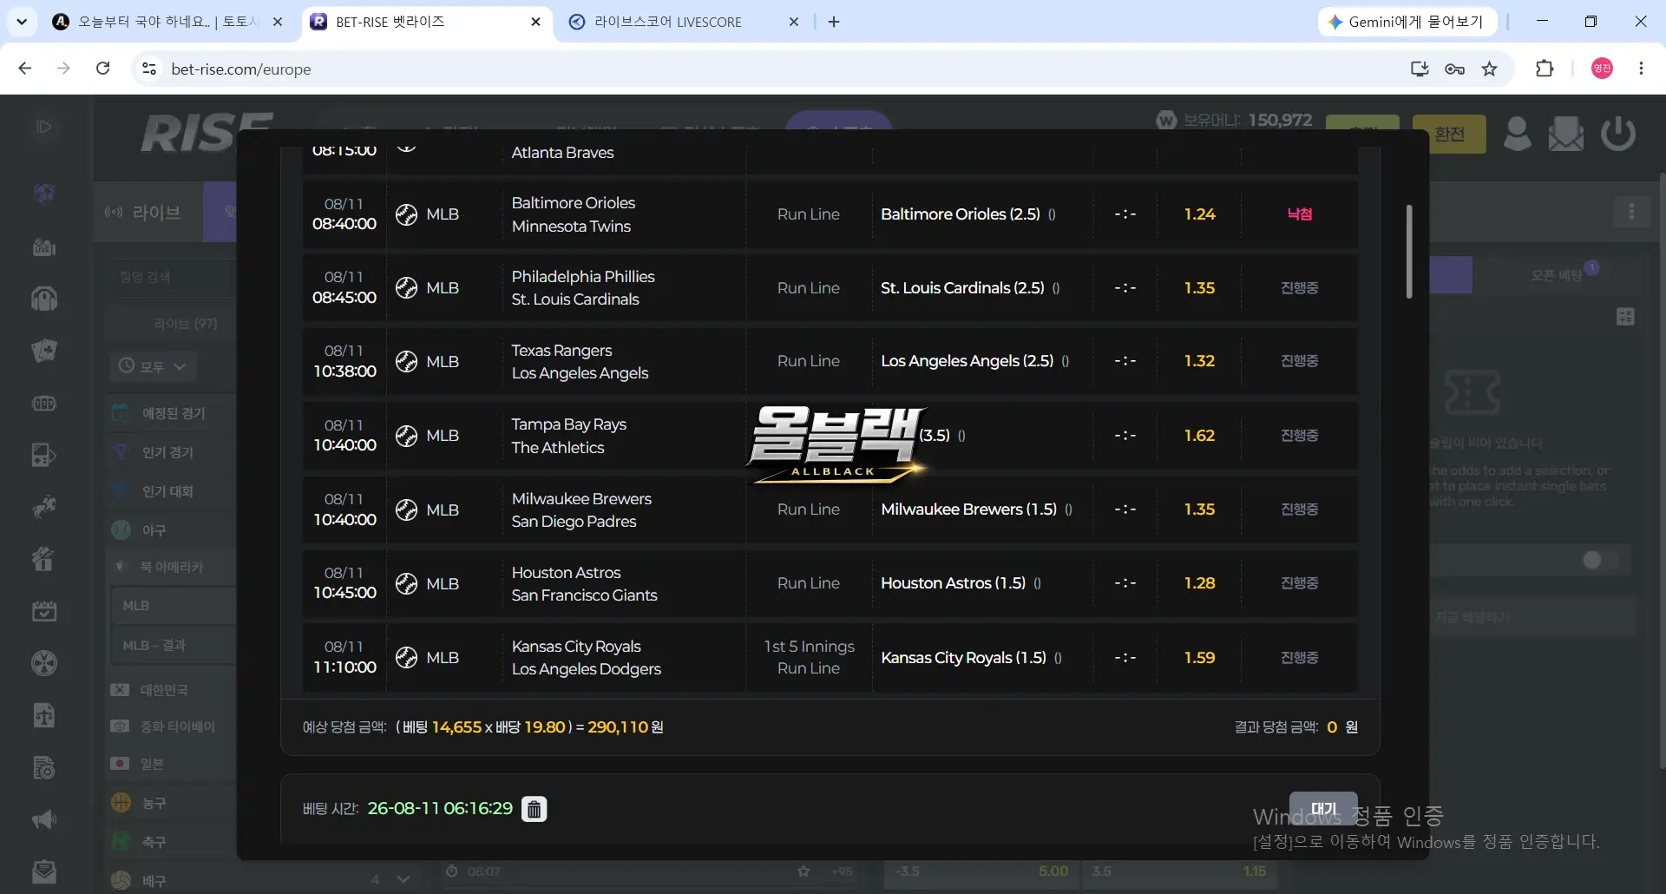Open the playing cards icon in the sidebar

tap(44, 351)
